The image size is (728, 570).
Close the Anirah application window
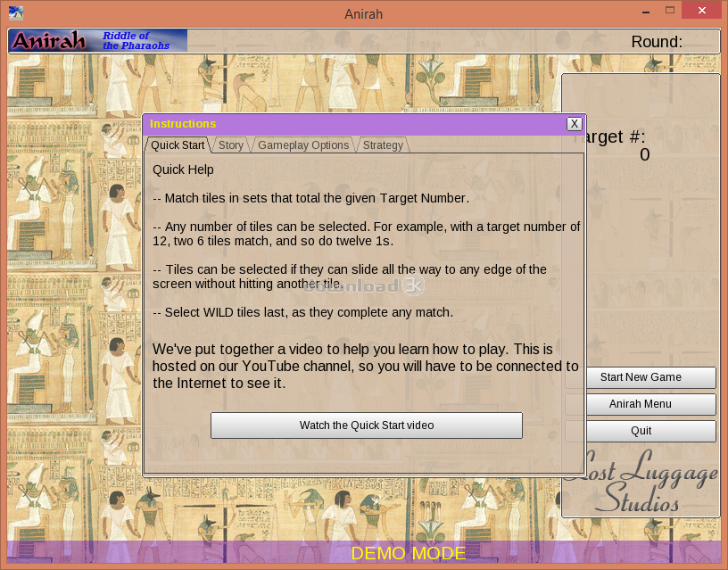(x=701, y=10)
